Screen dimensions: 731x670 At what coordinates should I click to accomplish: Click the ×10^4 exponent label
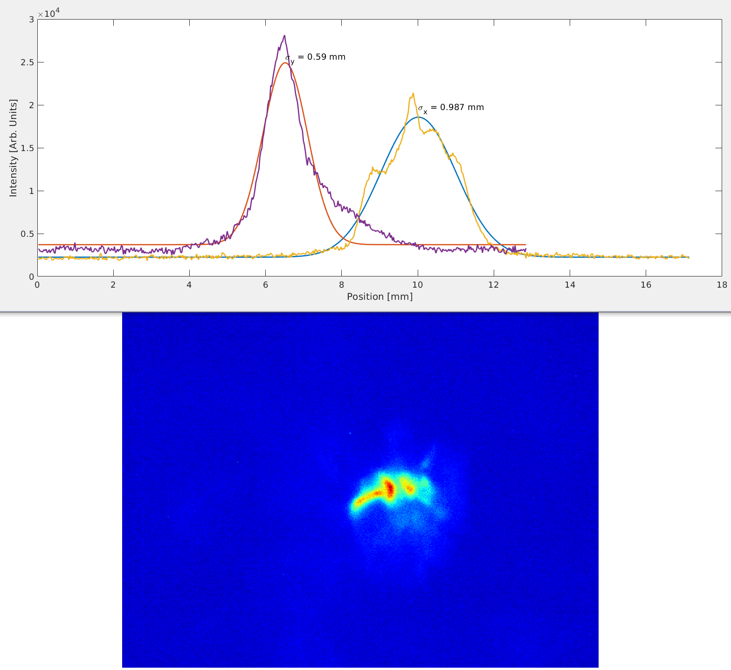coord(48,13)
